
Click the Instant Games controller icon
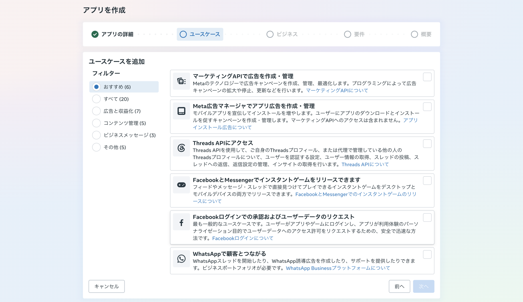[x=181, y=185]
